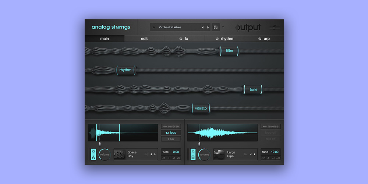Click the filter macro slider handle
Viewport: 368px width, 184px height.
[229, 51]
